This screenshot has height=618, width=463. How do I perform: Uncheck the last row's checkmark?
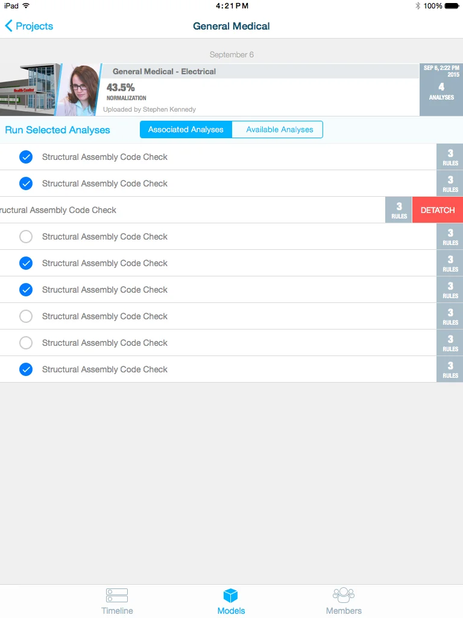click(x=26, y=369)
